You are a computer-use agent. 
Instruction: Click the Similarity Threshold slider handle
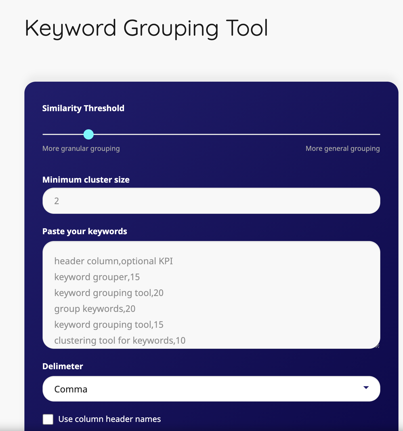89,134
